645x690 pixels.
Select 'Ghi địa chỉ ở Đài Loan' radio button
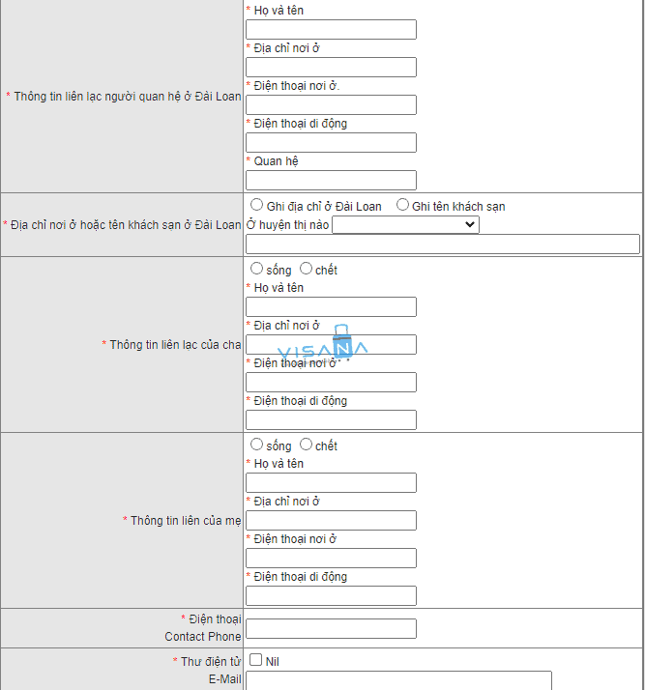[x=256, y=205]
